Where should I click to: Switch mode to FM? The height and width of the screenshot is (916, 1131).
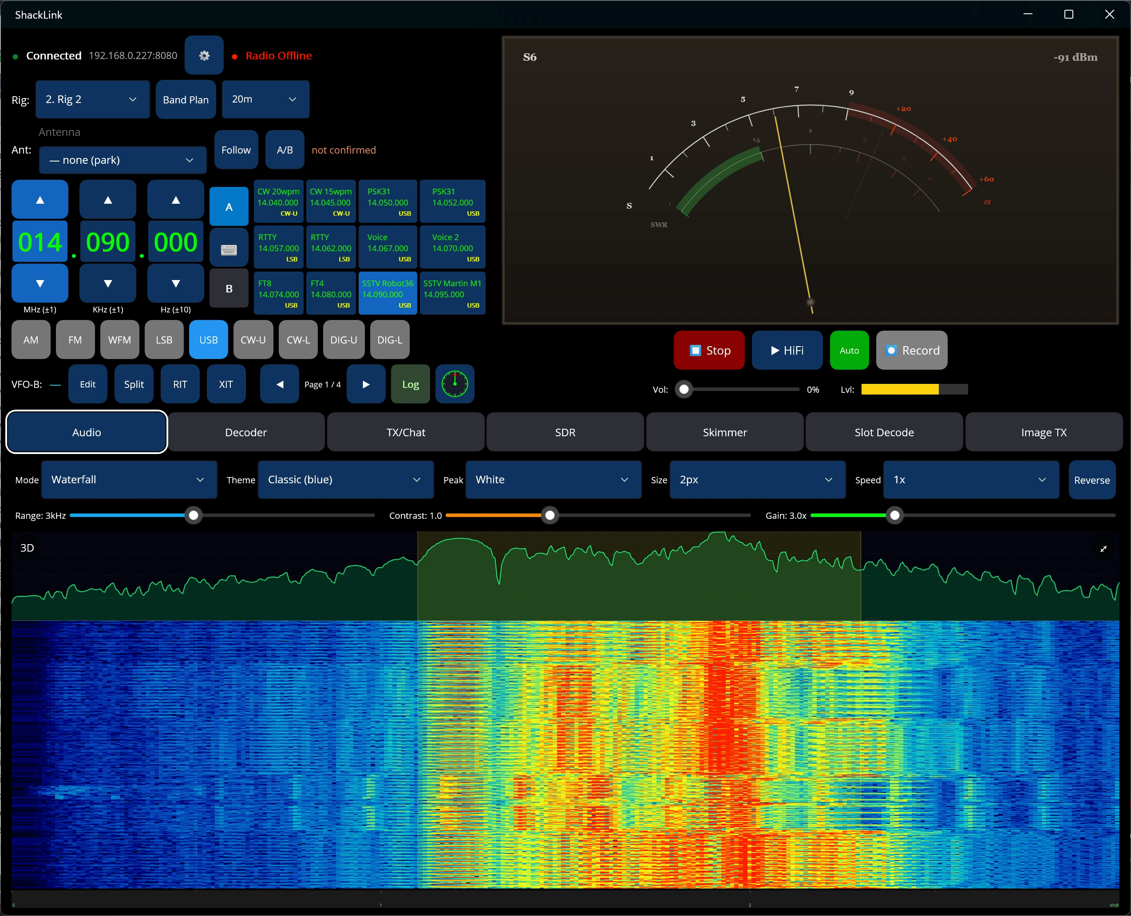[75, 340]
